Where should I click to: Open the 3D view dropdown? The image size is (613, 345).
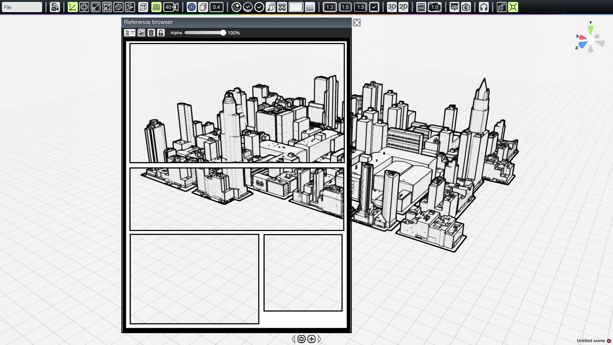391,7
